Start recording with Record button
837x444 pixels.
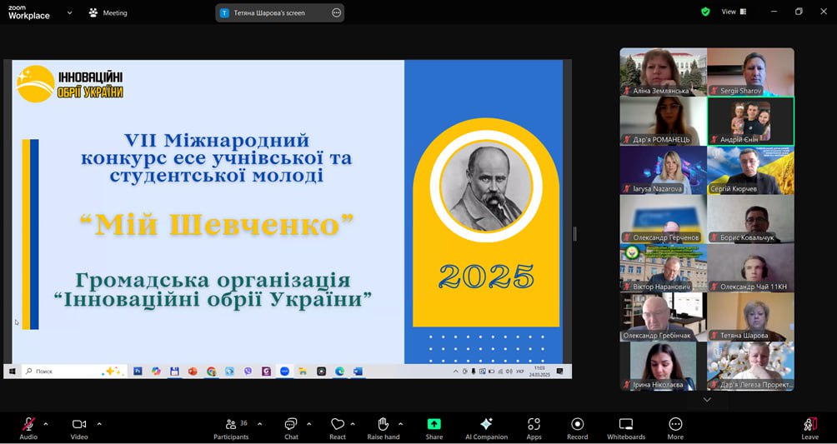[577, 428]
